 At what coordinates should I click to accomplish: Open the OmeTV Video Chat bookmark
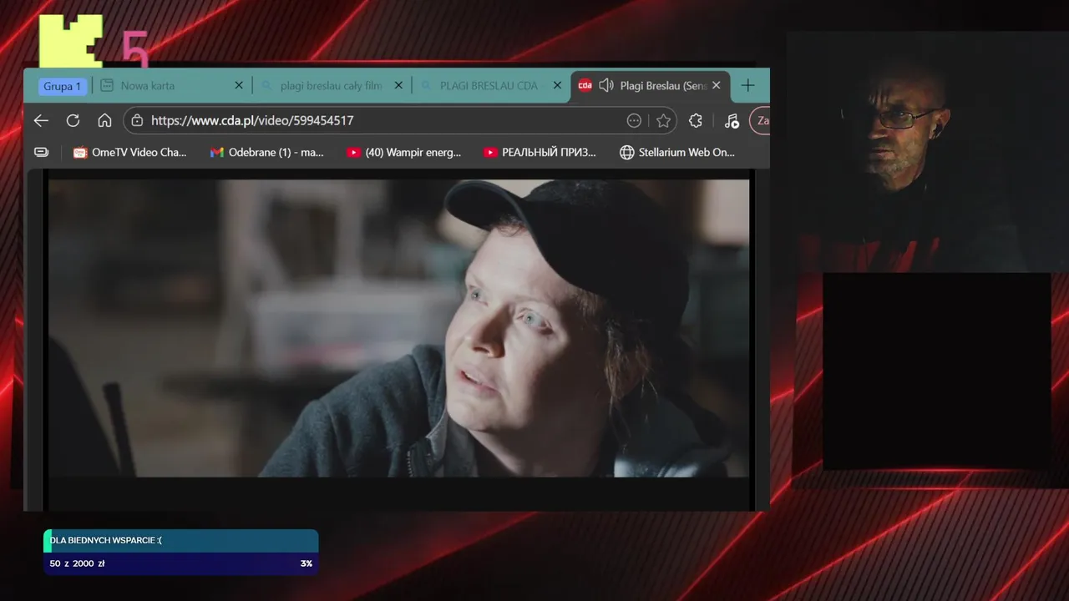[x=129, y=153]
